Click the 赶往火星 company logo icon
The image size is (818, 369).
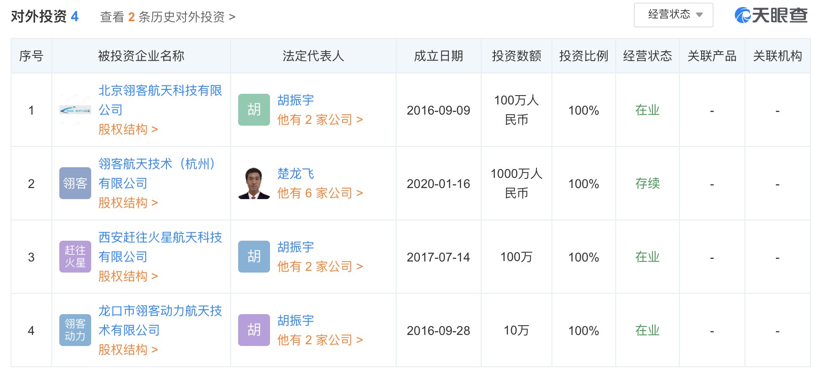tap(75, 257)
